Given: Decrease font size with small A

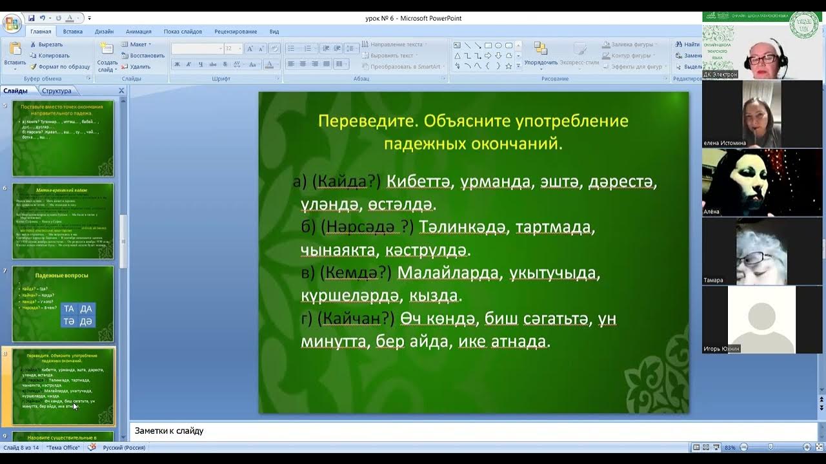Looking at the screenshot, I should point(261,49).
